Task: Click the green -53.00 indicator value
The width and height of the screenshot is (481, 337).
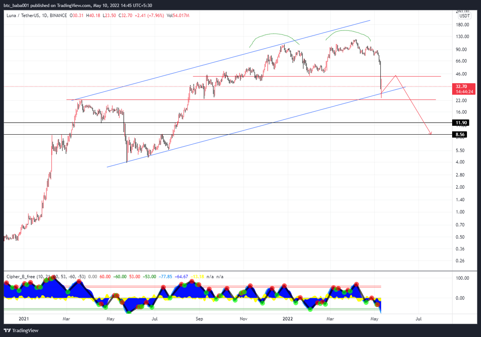Action: (150, 277)
